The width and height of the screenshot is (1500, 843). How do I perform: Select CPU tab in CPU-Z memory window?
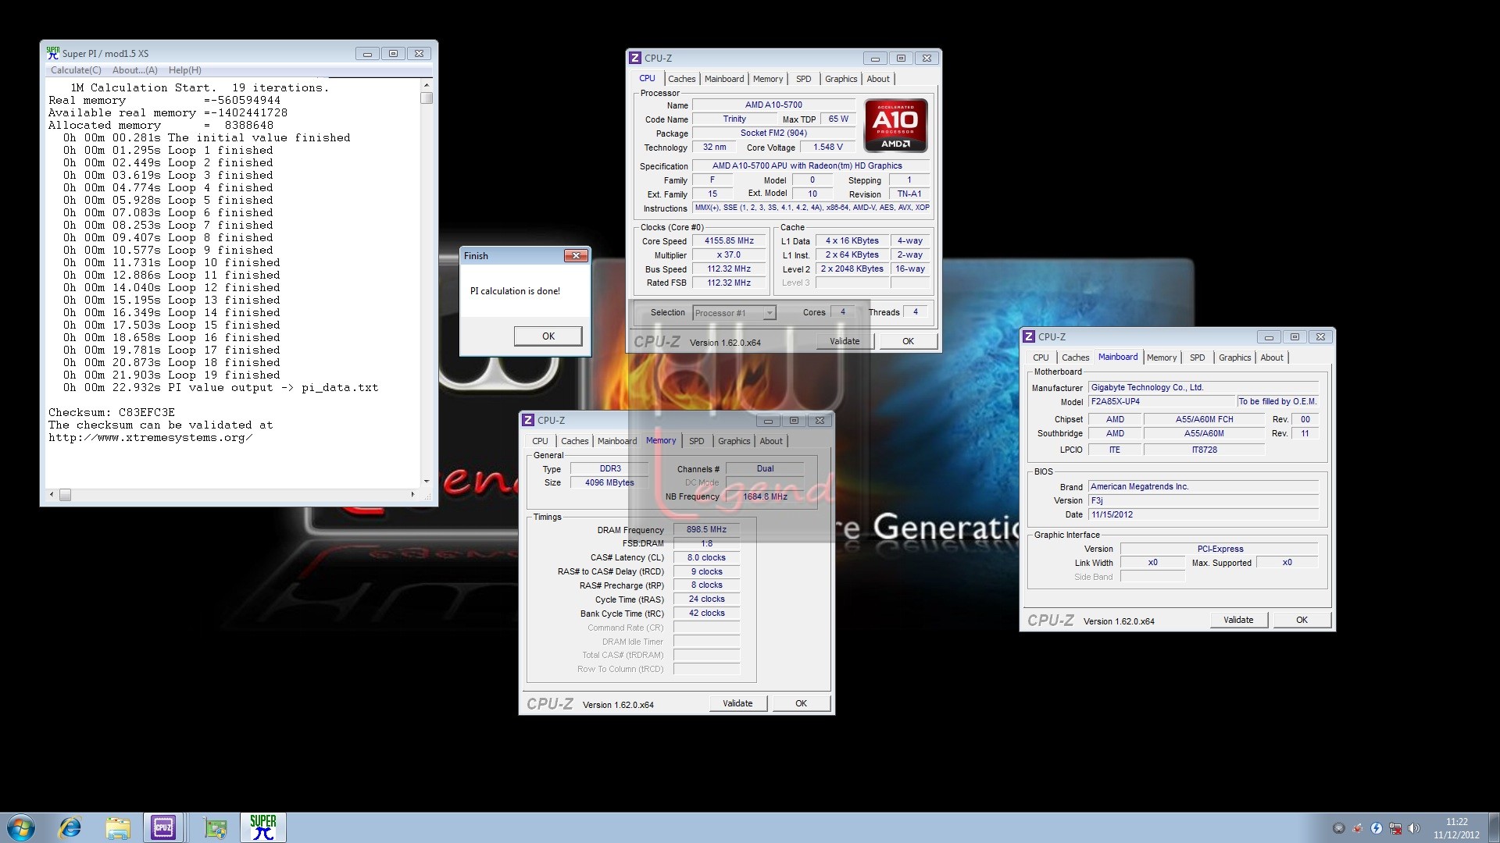pos(540,441)
